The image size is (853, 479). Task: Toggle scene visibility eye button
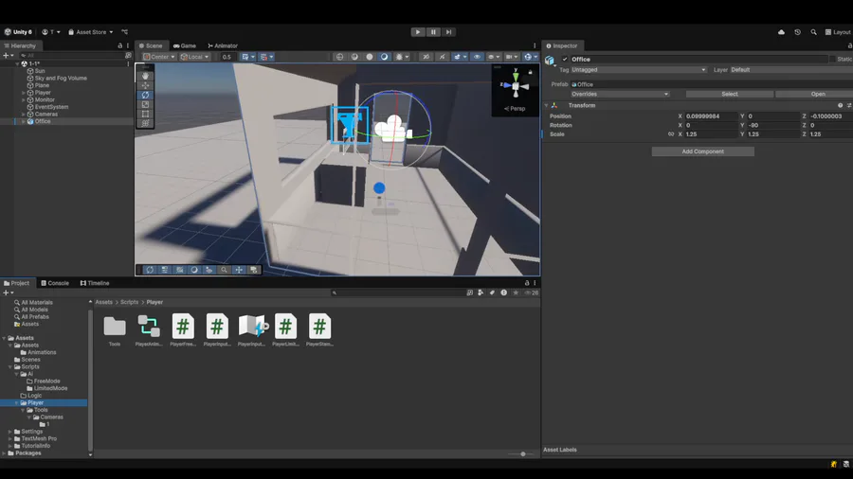click(x=477, y=57)
